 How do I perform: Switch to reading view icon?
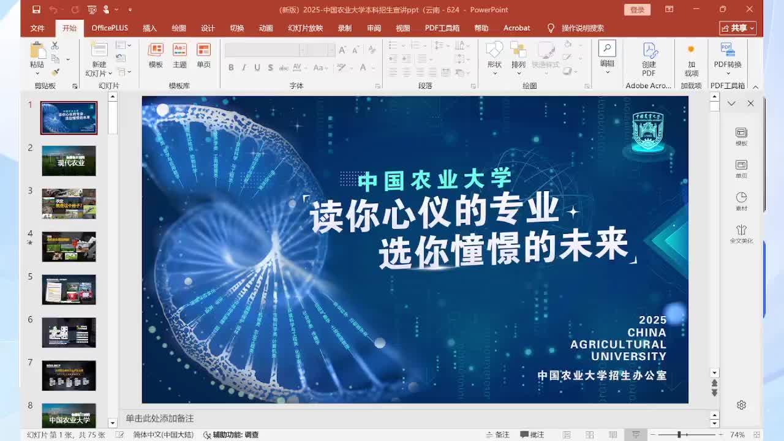612,435
